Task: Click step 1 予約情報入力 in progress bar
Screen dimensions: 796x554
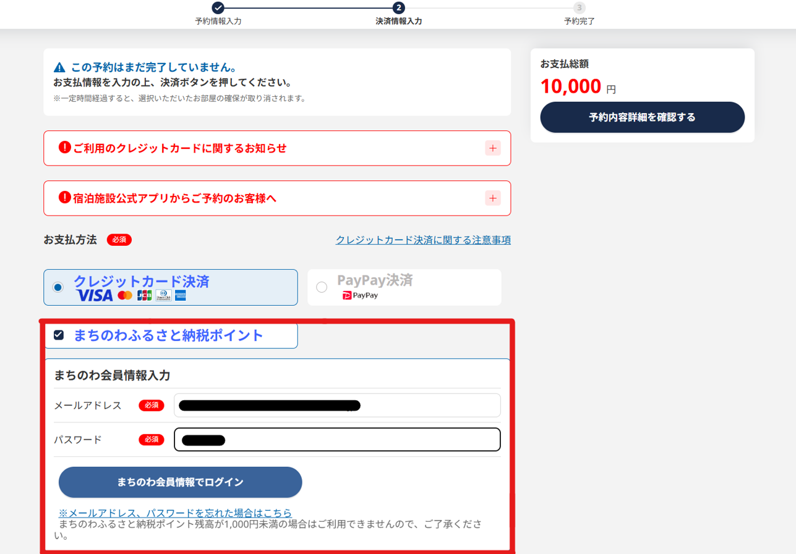Action: point(218,7)
